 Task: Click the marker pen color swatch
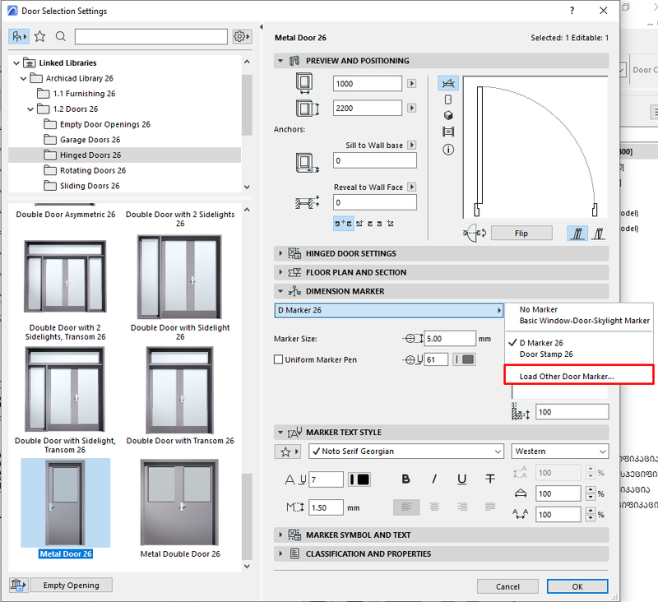pos(464,359)
